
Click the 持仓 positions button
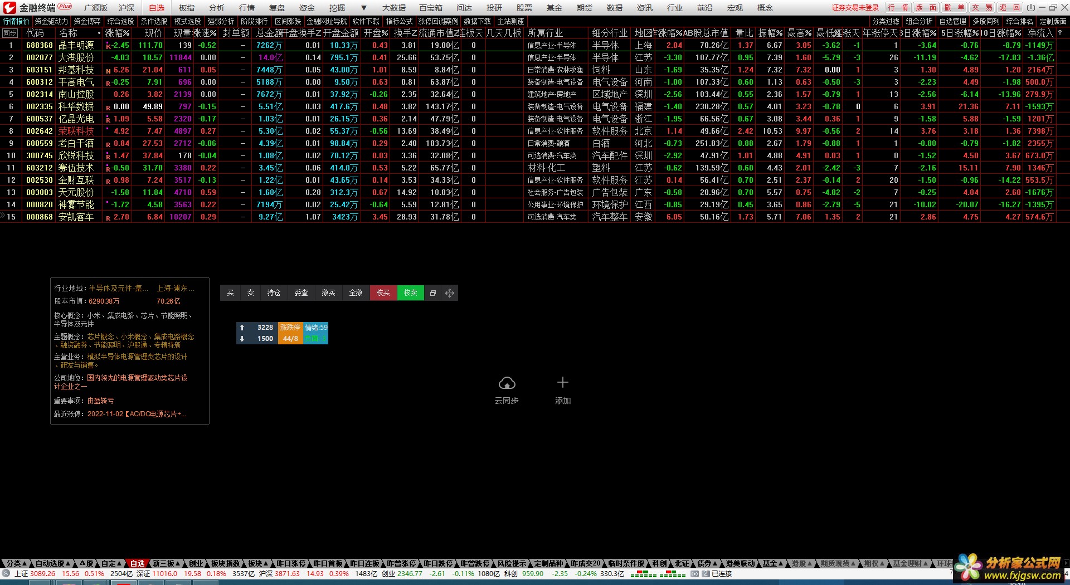pos(274,293)
